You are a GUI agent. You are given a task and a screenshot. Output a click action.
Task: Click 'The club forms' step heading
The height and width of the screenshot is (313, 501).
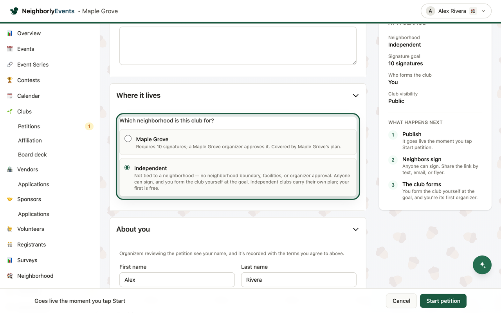pos(422,184)
